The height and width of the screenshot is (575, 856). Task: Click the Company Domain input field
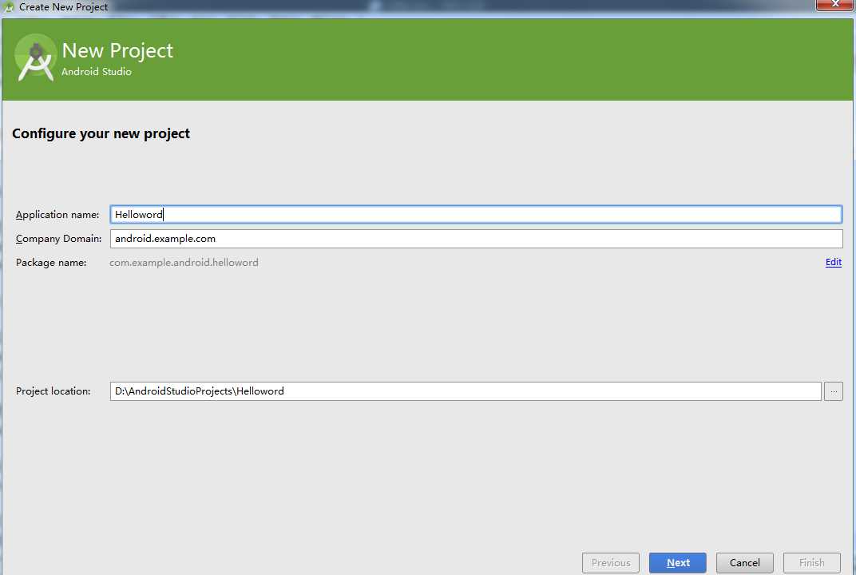coord(476,239)
